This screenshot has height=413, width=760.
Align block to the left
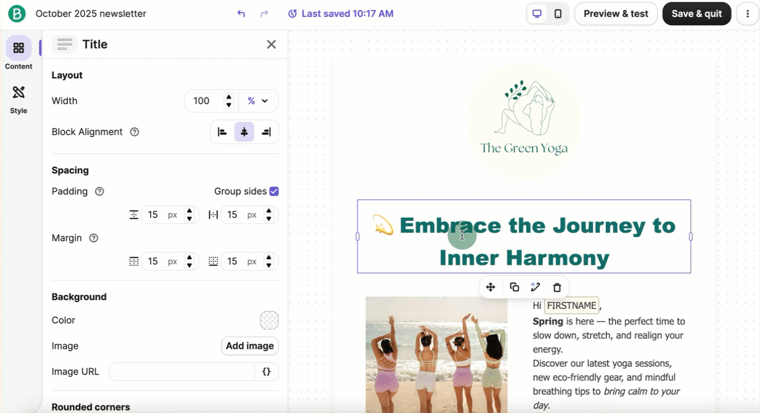pos(222,132)
